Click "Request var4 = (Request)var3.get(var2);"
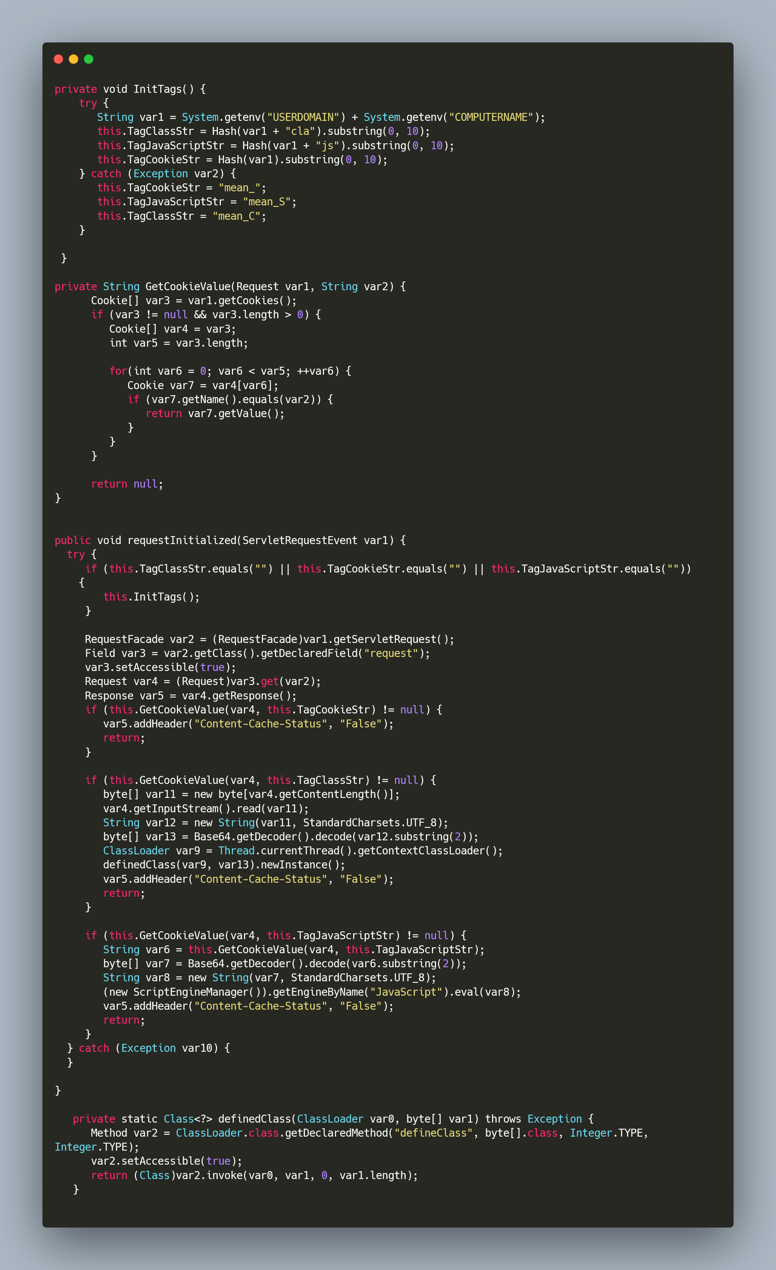The image size is (776, 1270). 203,681
